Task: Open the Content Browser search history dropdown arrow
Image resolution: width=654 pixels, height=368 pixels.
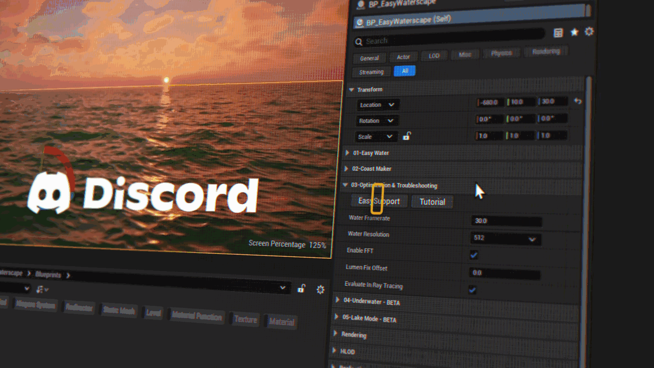Action: pyautogui.click(x=282, y=287)
